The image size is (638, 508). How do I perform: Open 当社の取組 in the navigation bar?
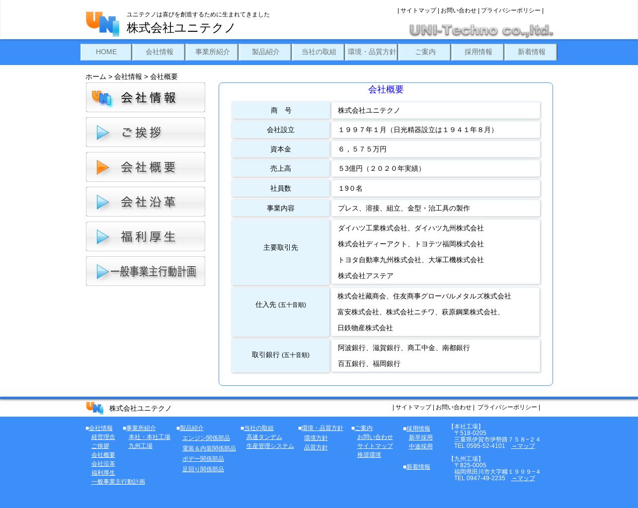coord(319,52)
